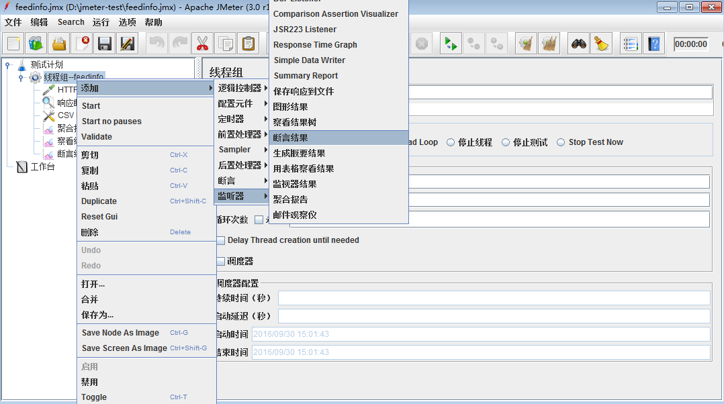Click the Undo arrow toolbar icon

[x=157, y=44]
